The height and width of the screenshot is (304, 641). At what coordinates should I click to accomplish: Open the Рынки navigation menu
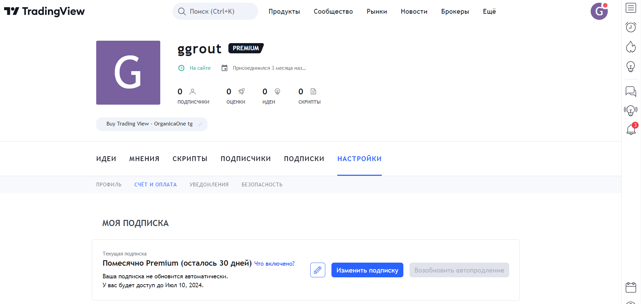click(x=377, y=12)
